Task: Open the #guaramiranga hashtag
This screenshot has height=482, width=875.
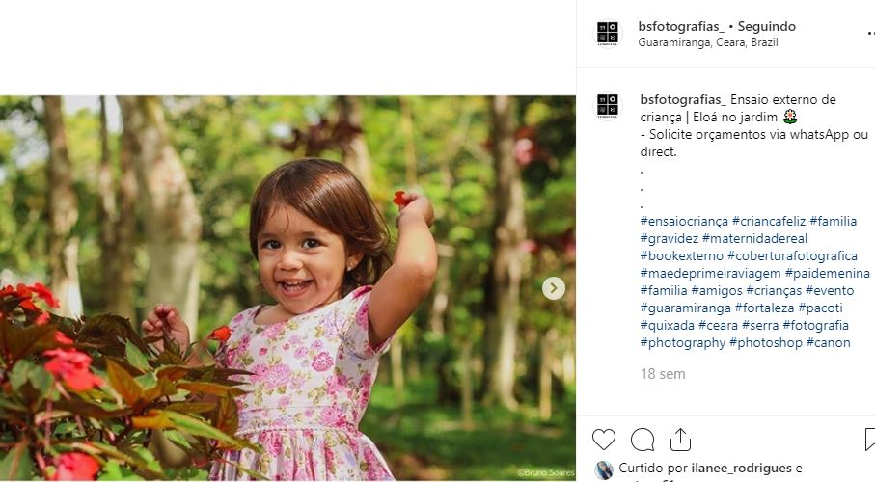Action: (x=685, y=308)
